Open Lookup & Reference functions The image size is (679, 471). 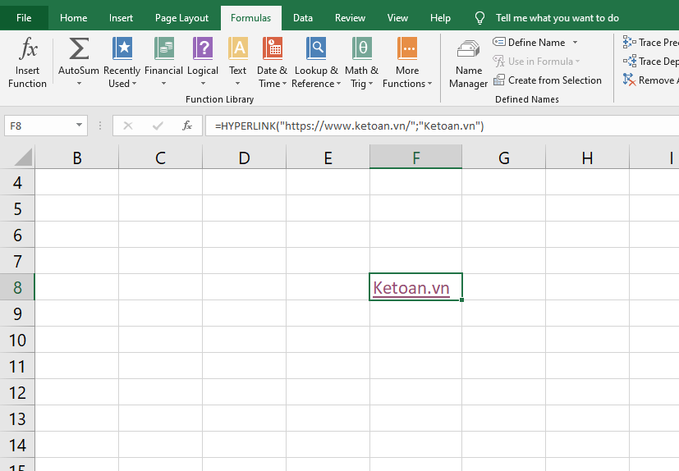316,51
